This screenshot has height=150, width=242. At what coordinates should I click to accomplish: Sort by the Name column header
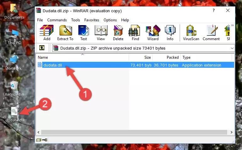[82, 57]
